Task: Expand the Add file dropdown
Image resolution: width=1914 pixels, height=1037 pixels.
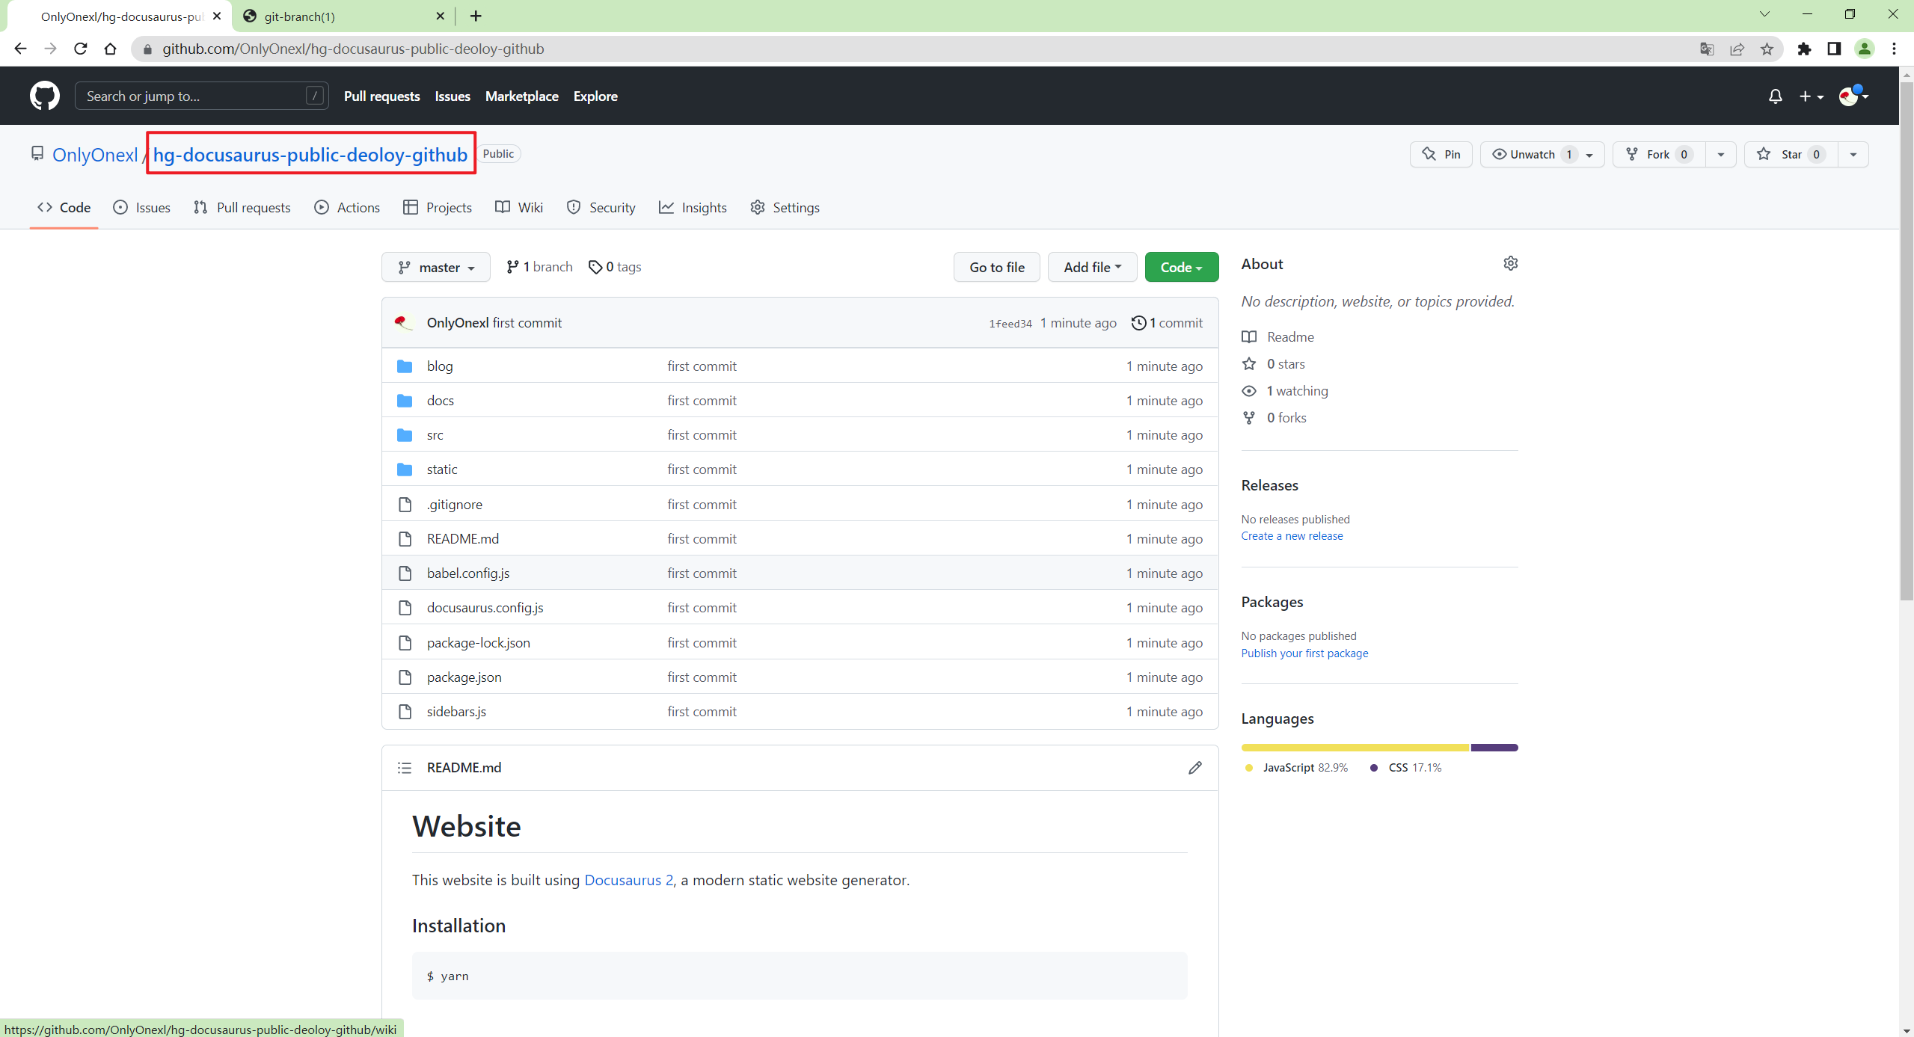Action: (1092, 268)
